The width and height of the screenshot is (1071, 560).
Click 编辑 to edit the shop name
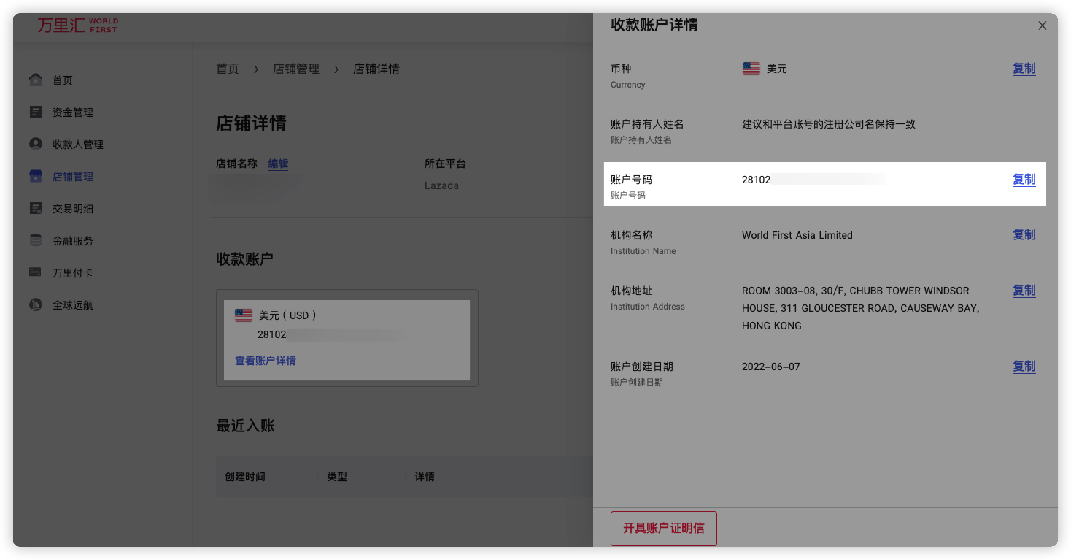coord(278,164)
